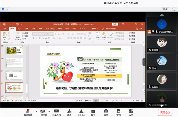The width and height of the screenshot is (178, 117).
Task: Select slide 20 thumbnail in slide panel
Action: click(x=14, y=63)
